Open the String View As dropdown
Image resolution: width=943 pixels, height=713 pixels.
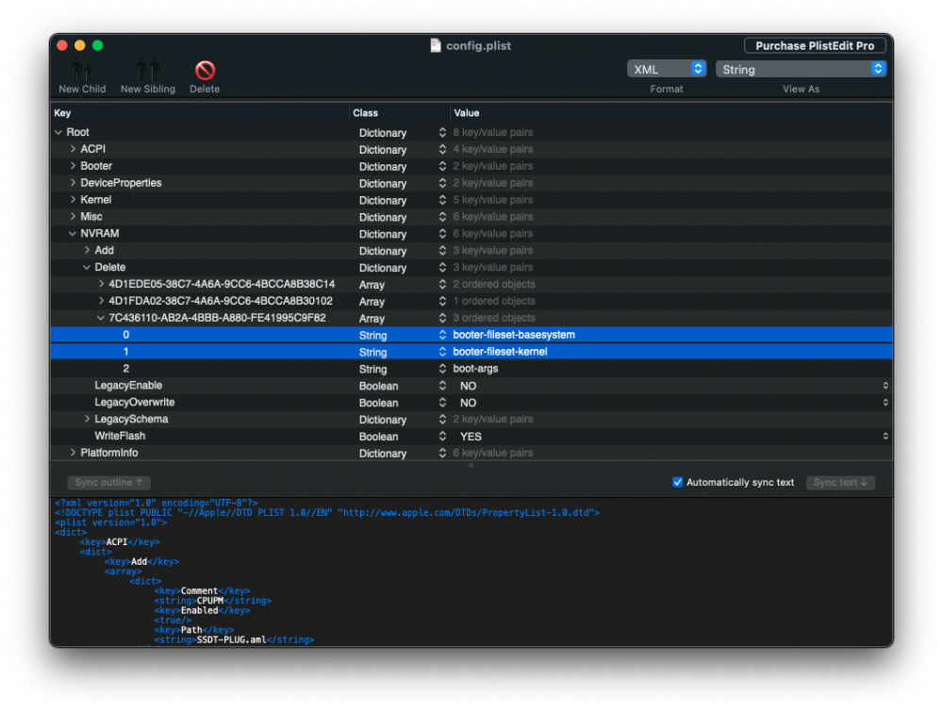pyautogui.click(x=801, y=69)
